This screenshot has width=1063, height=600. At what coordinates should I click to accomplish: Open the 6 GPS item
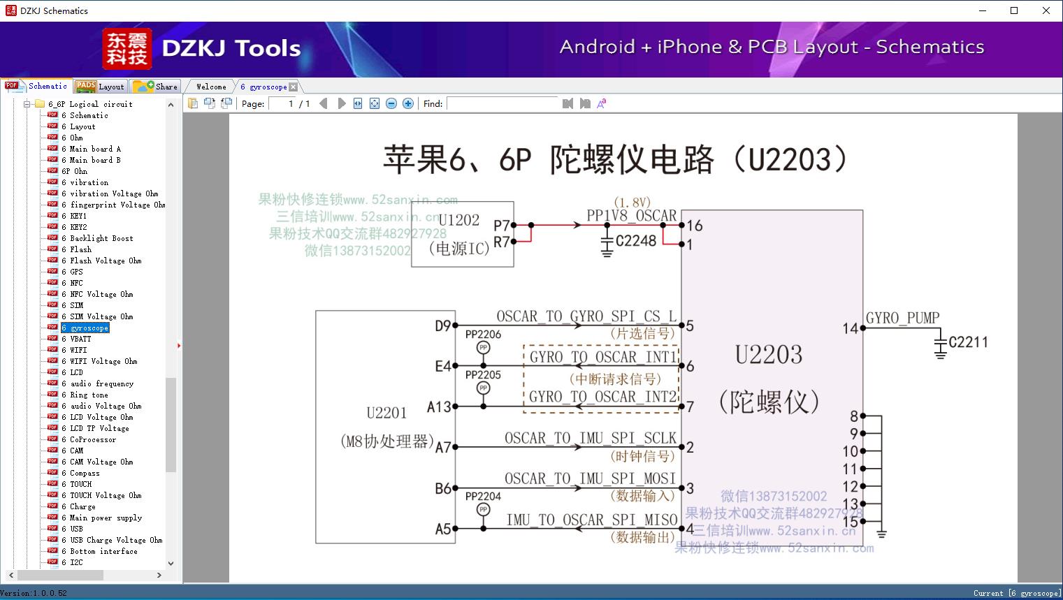coord(72,272)
